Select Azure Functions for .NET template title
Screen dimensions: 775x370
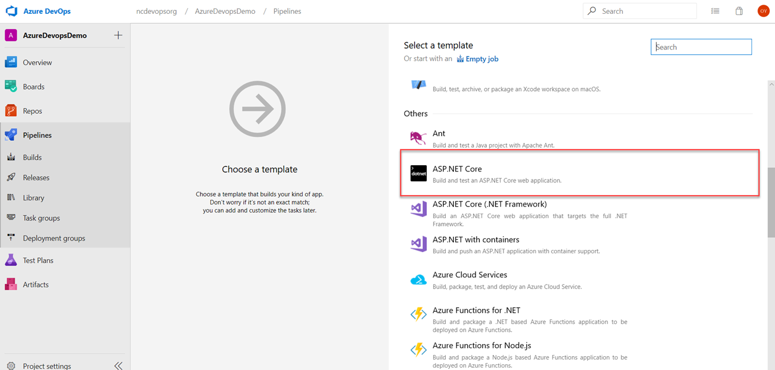pos(476,310)
